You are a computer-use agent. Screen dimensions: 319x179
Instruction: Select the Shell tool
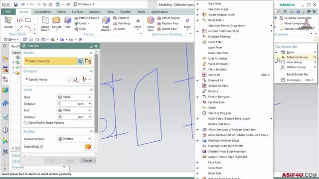(x=80, y=29)
